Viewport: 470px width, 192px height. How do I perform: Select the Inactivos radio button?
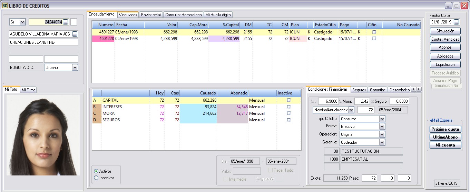(x=96, y=178)
